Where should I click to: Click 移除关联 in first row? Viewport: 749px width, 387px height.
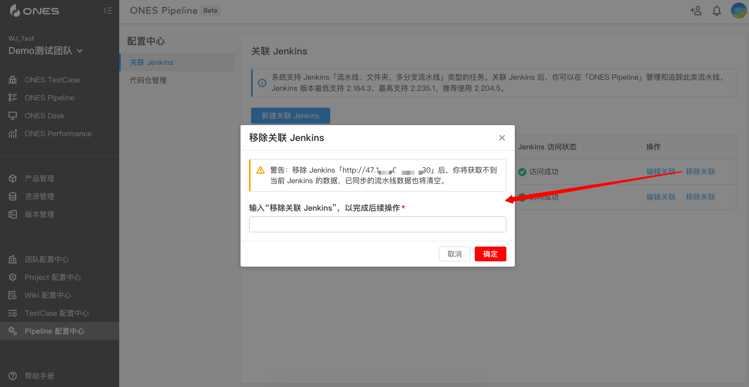point(700,172)
